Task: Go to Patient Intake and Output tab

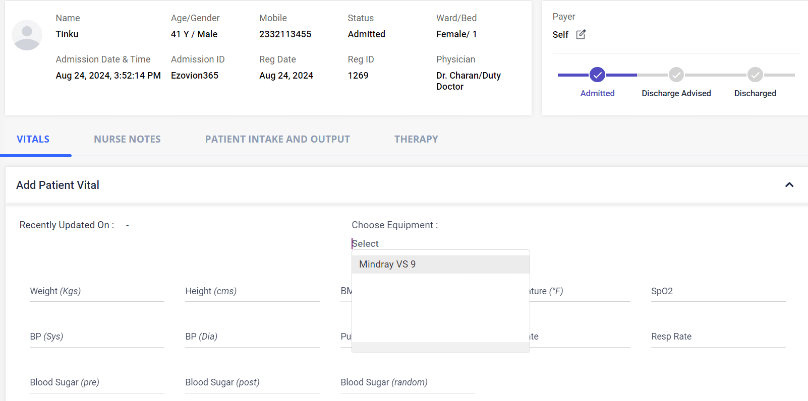Action: [x=277, y=140]
